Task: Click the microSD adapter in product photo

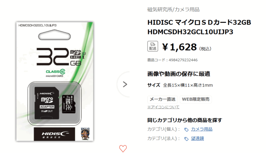Action: tap(47, 103)
